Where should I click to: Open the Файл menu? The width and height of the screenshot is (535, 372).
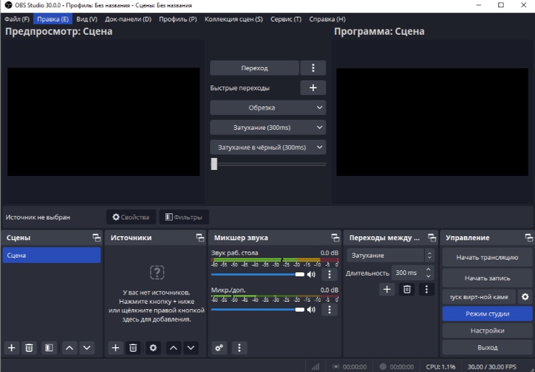[x=17, y=19]
